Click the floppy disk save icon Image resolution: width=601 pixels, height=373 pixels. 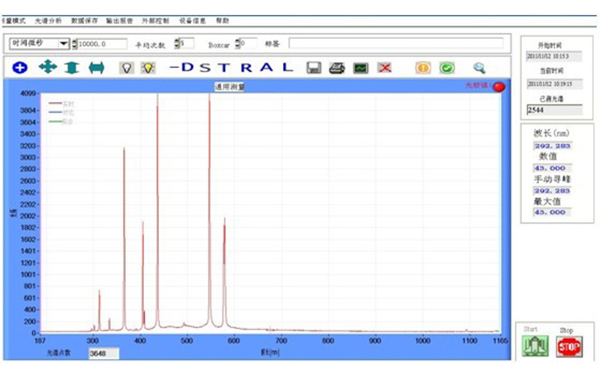[x=314, y=68]
